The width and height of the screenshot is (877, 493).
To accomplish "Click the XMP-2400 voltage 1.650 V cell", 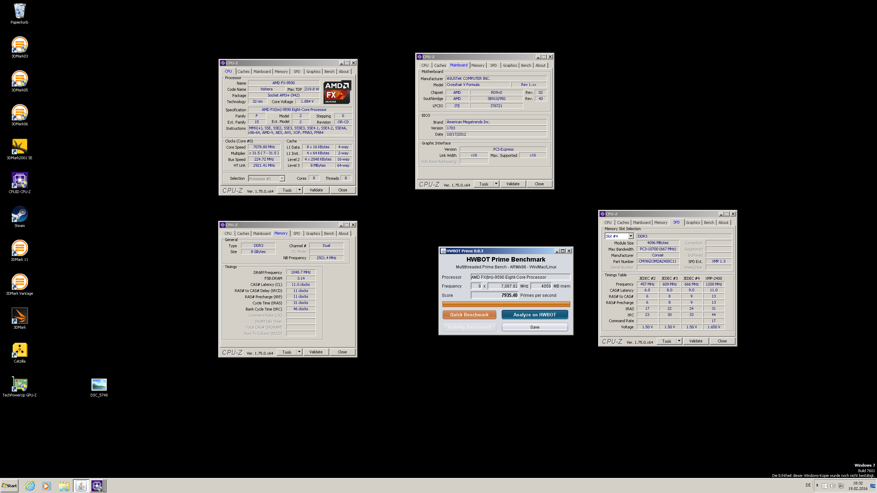I will (714, 327).
